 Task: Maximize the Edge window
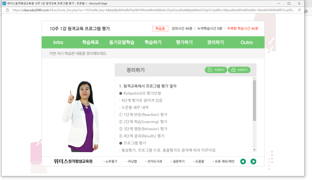click(289, 3)
